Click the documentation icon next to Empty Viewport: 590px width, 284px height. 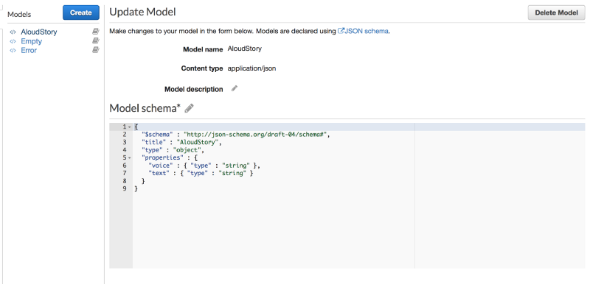tap(96, 41)
